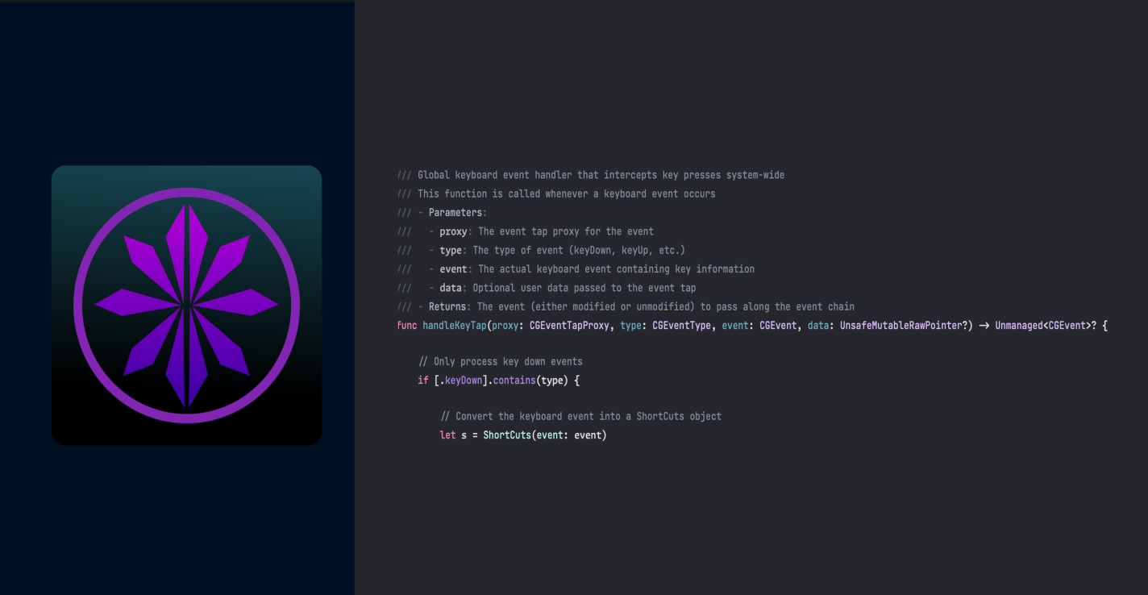Click the return arrow in function signature
The image size is (1148, 595).
984,325
